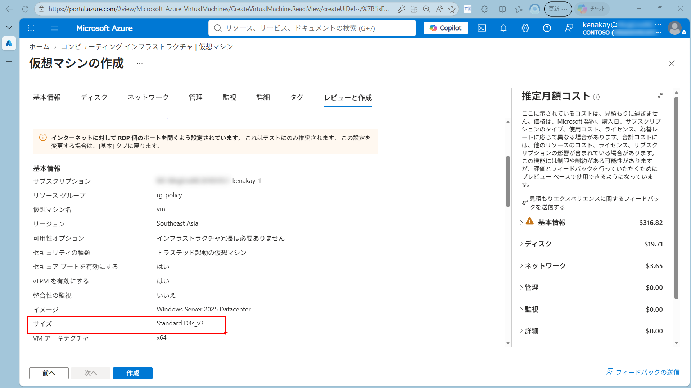Open the browser extensions puzzle icon
691x388 pixels.
(x=484, y=9)
